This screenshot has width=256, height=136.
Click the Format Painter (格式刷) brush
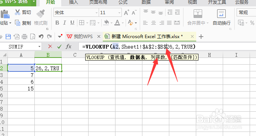pyautogui.click(x=40, y=13)
